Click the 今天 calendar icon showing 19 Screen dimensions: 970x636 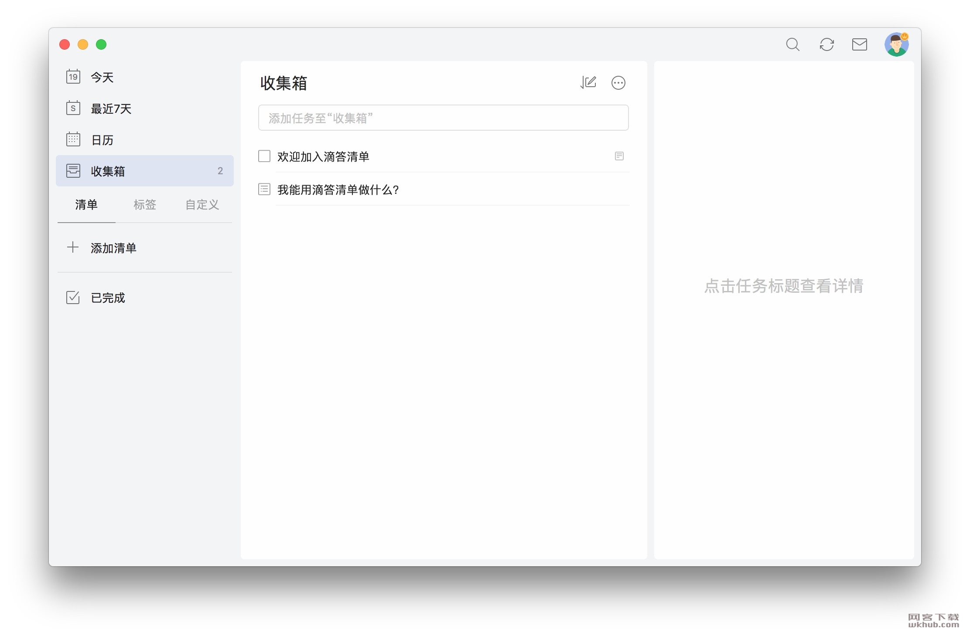73,77
